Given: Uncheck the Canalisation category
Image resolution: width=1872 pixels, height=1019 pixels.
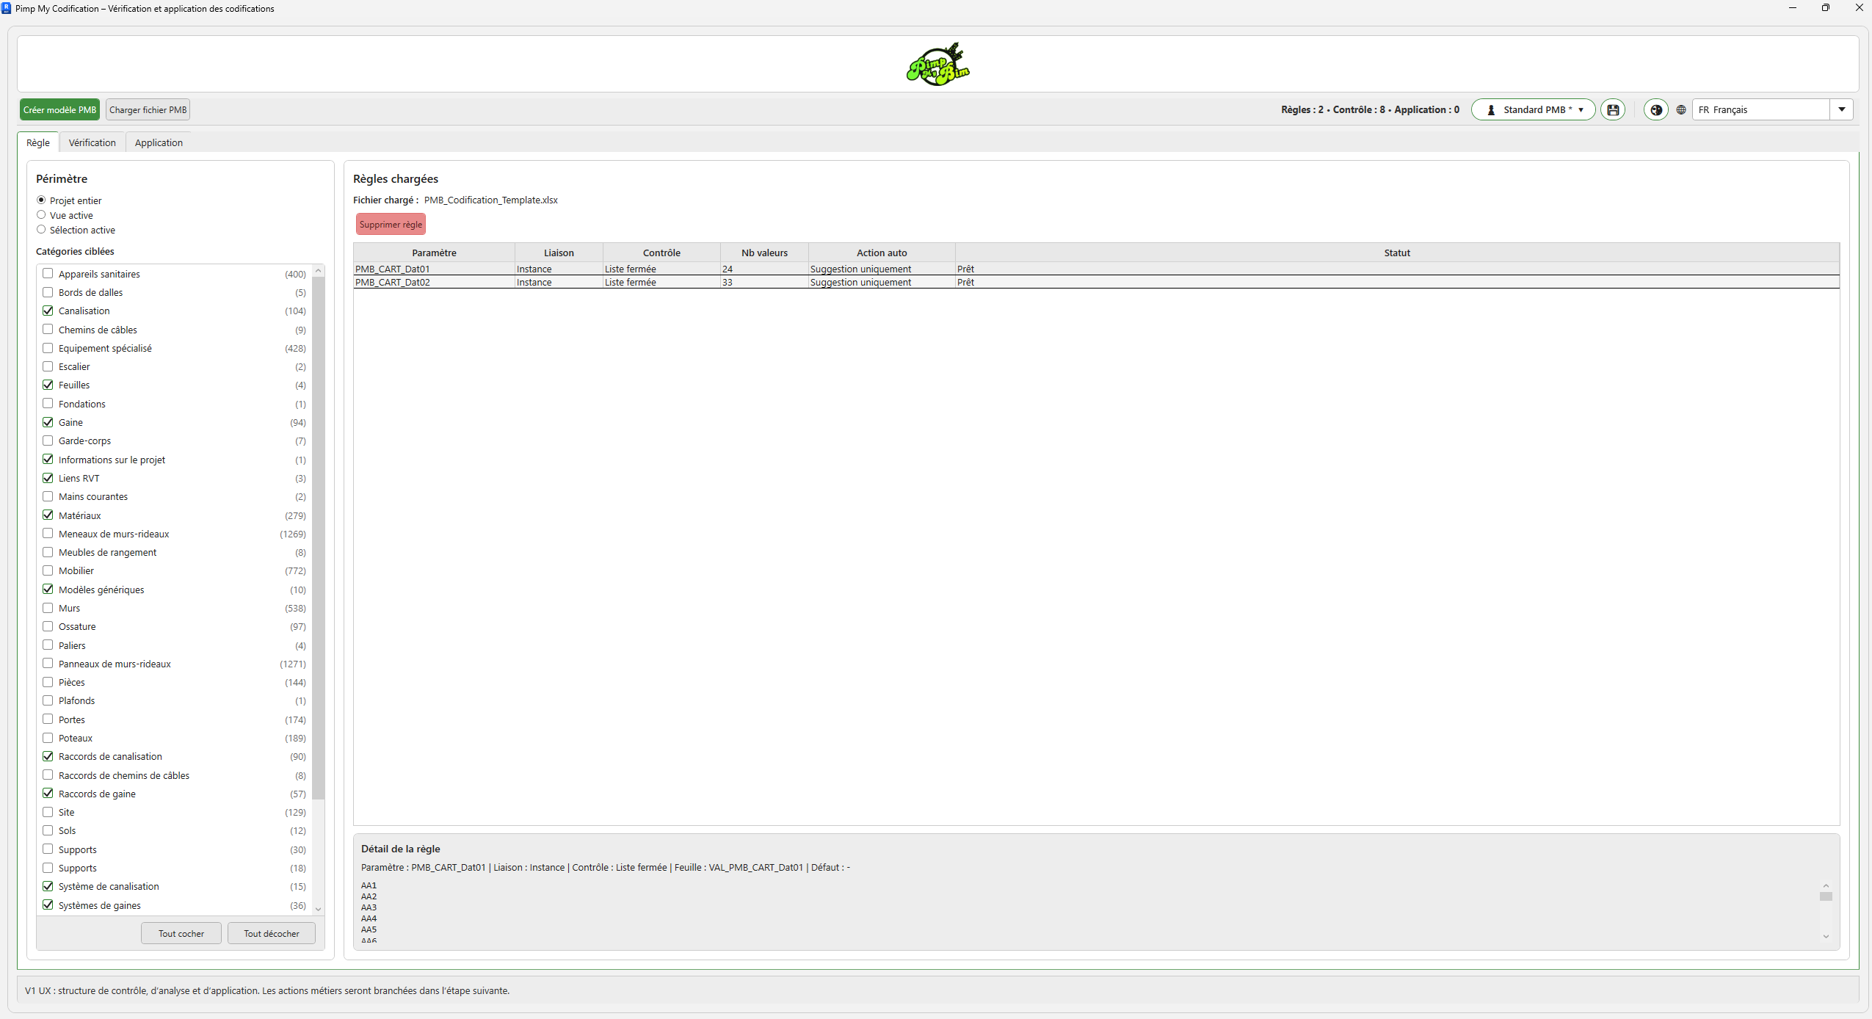Looking at the screenshot, I should point(48,311).
